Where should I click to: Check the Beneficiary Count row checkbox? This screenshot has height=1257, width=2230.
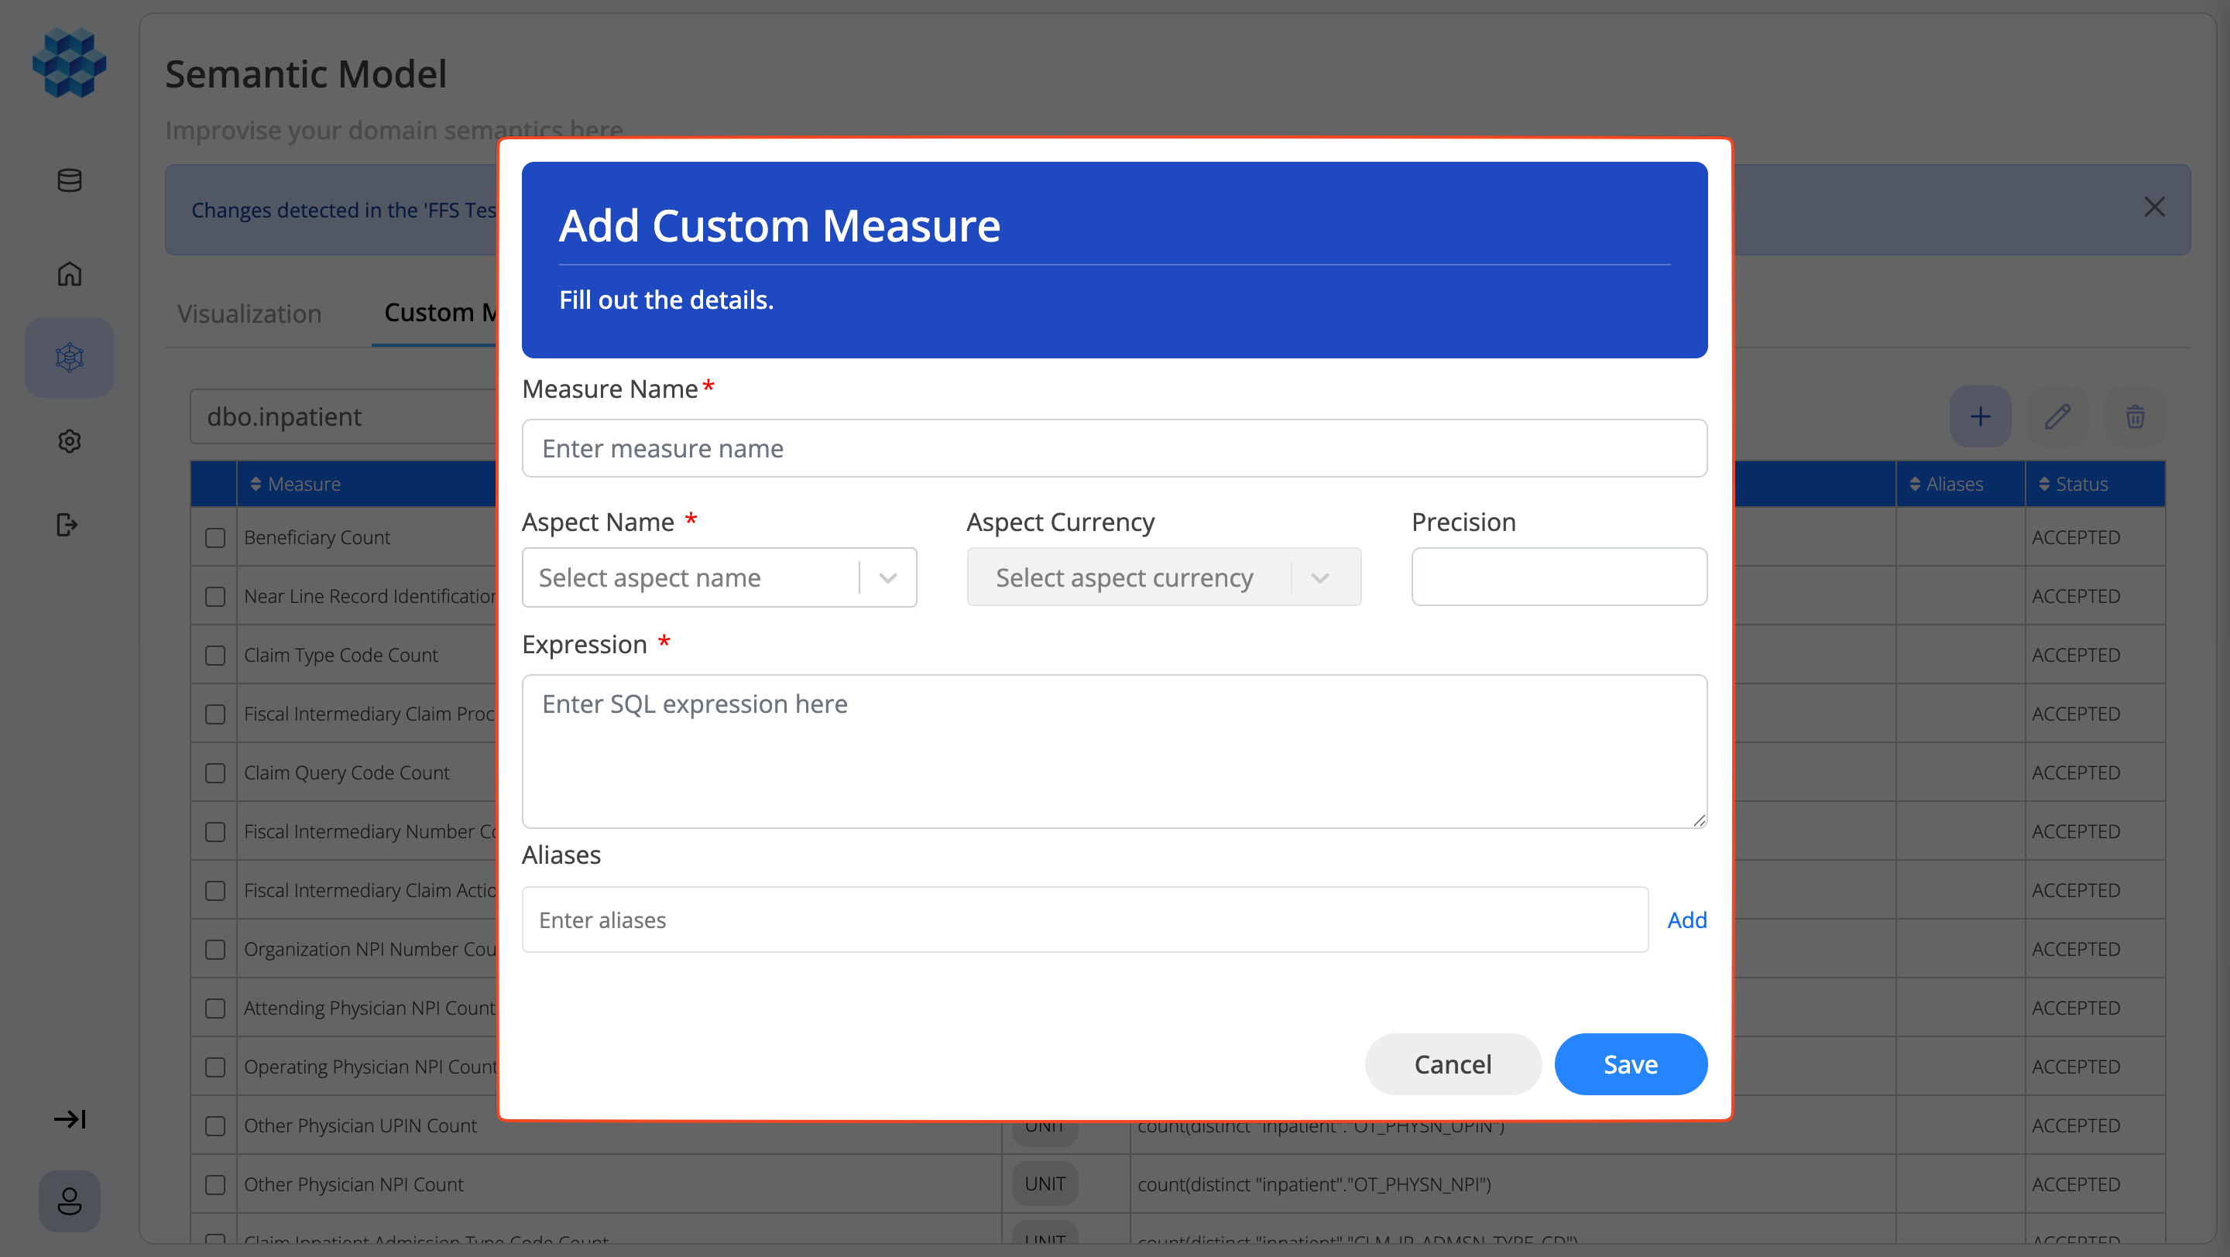point(214,537)
